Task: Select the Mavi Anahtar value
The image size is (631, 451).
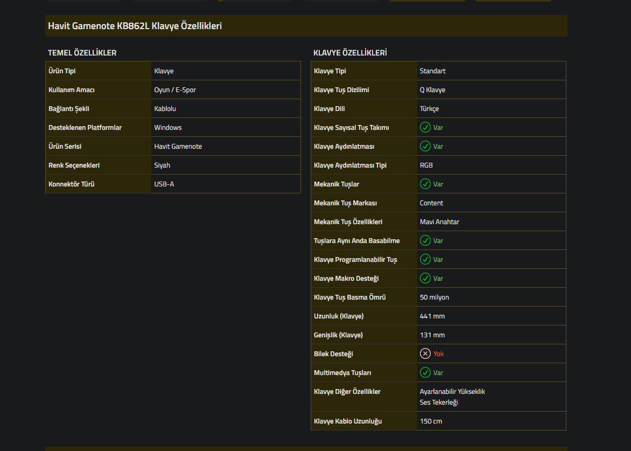Action: pyautogui.click(x=439, y=222)
